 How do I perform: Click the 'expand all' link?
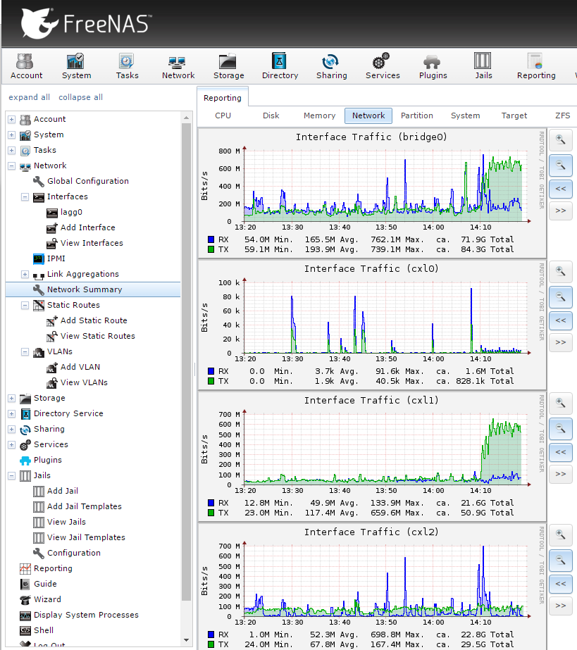pos(29,97)
